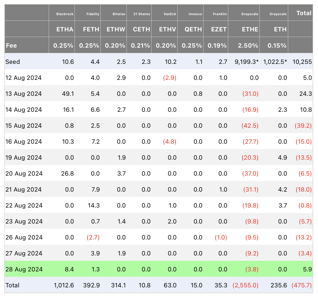The height and width of the screenshot is (298, 318).
Task: Click the 392.9 FETH total
Action: [x=91, y=285]
